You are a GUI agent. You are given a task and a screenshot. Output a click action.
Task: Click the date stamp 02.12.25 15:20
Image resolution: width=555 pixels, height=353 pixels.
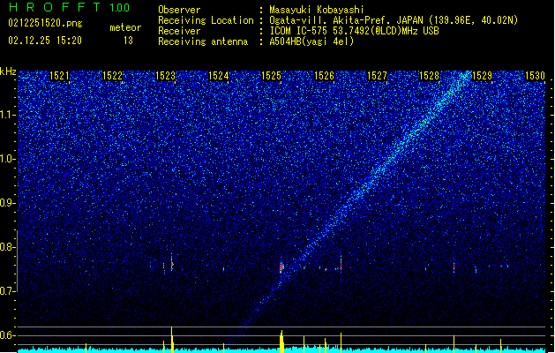point(45,41)
